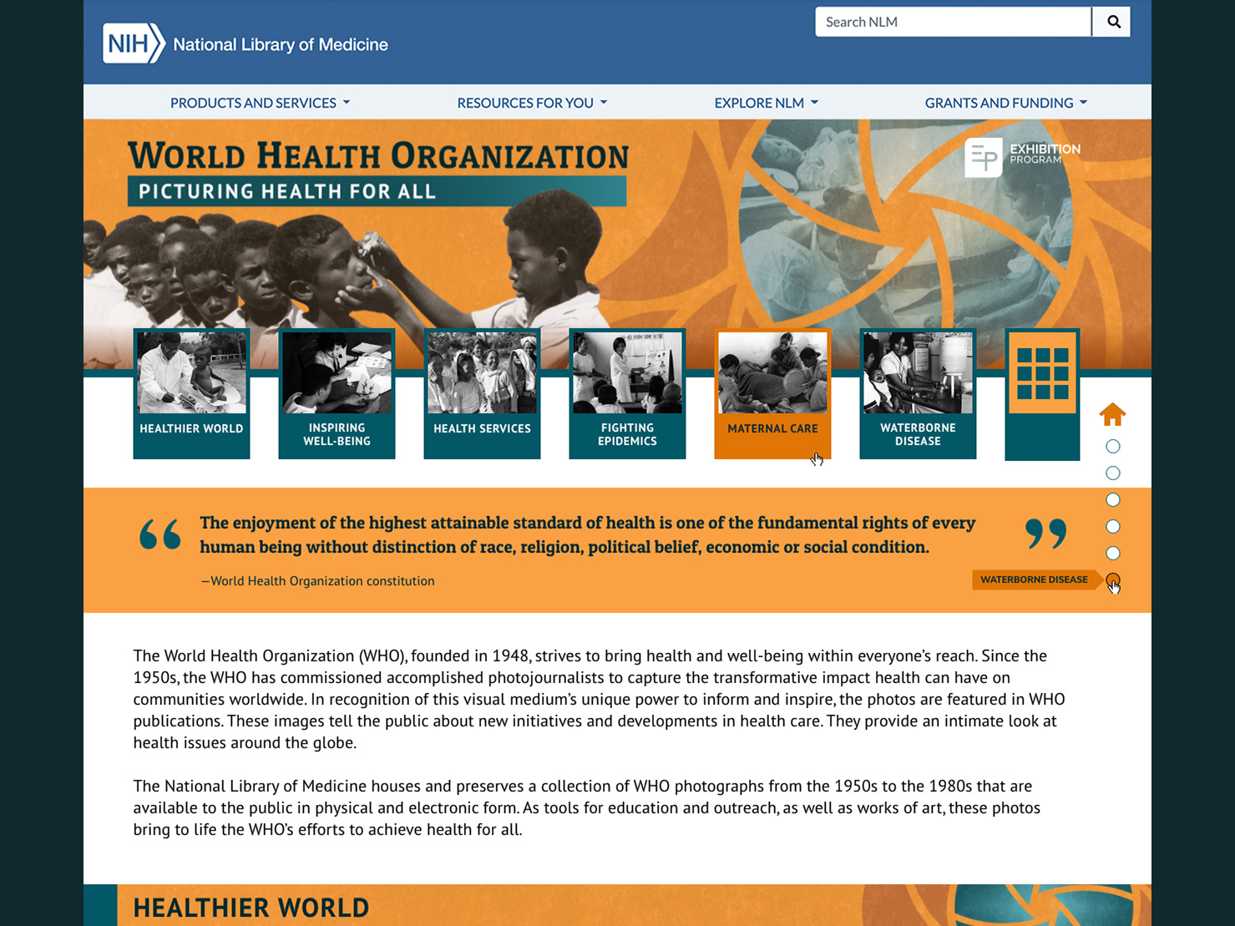Click the orange home icon in side navigation
The height and width of the screenshot is (926, 1235).
point(1112,414)
